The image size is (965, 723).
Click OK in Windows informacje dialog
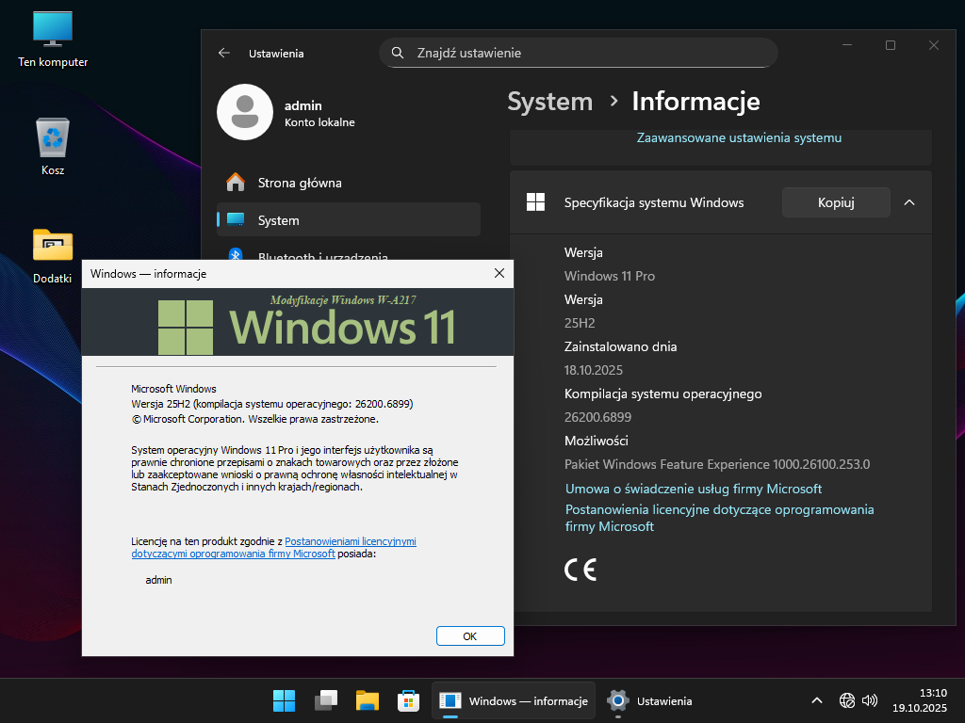pyautogui.click(x=470, y=636)
